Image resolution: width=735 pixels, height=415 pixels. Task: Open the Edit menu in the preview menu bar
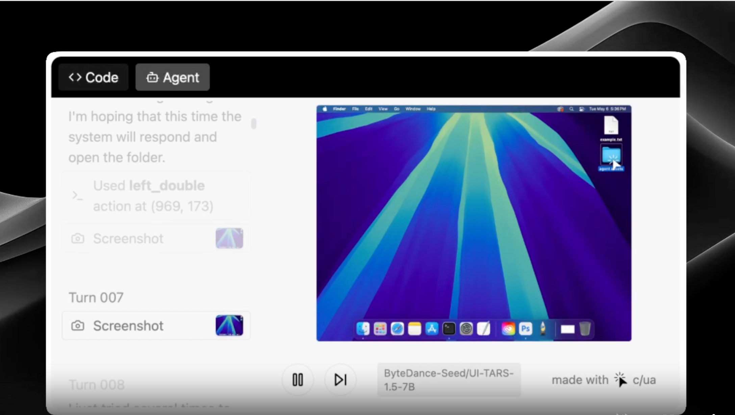click(x=369, y=109)
